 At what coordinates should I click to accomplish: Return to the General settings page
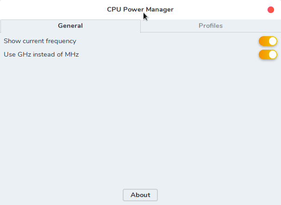[x=70, y=26]
